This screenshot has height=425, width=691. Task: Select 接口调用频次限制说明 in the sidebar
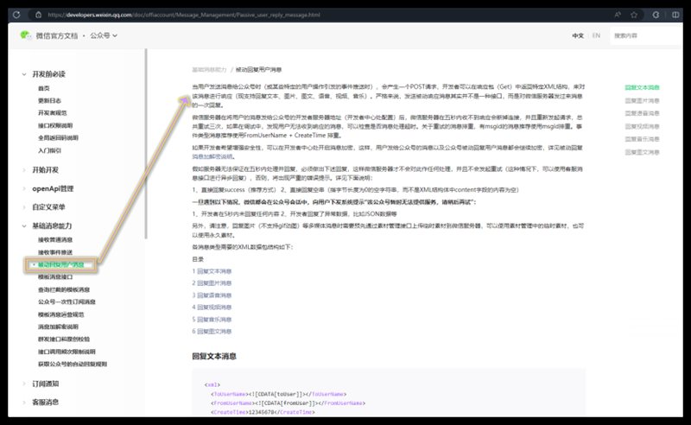(x=67, y=352)
